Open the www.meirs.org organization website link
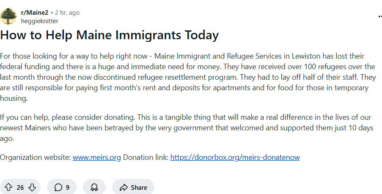Image resolution: width=382 pixels, height=194 pixels. click(96, 157)
